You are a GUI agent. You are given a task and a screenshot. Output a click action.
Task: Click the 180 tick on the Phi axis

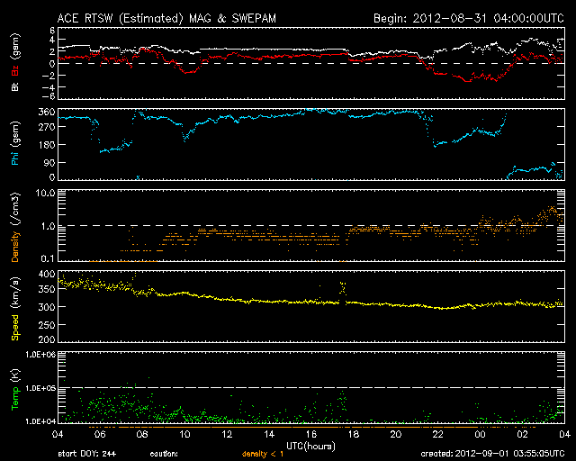coord(47,145)
